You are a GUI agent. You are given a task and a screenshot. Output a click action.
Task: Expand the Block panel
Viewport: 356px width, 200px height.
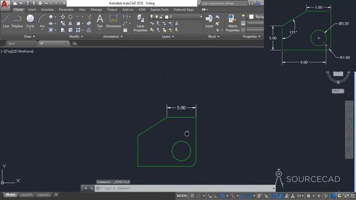pyautogui.click(x=214, y=37)
